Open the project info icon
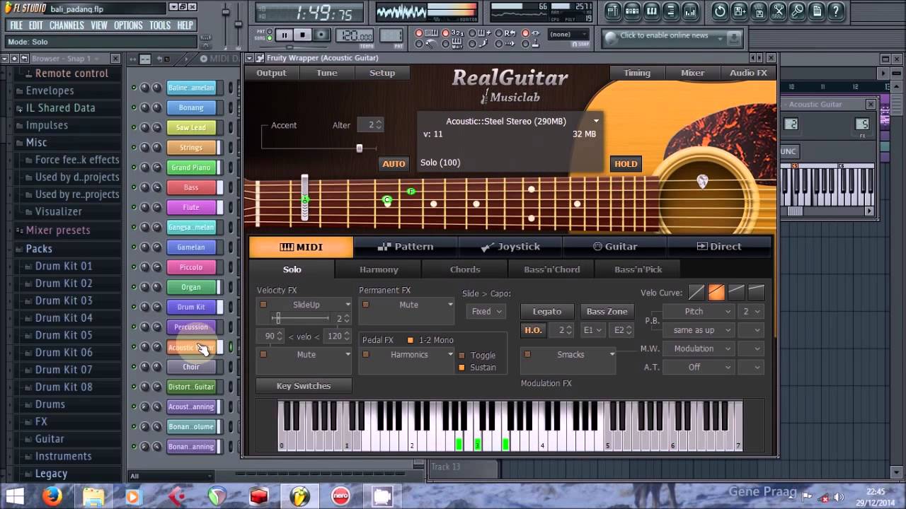Image resolution: width=906 pixels, height=509 pixels. (x=816, y=11)
